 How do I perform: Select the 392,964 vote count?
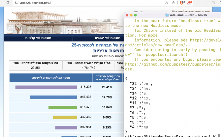tap(86, 127)
